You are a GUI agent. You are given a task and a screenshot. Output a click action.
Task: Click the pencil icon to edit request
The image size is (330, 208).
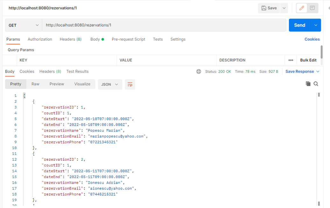pos(301,8)
